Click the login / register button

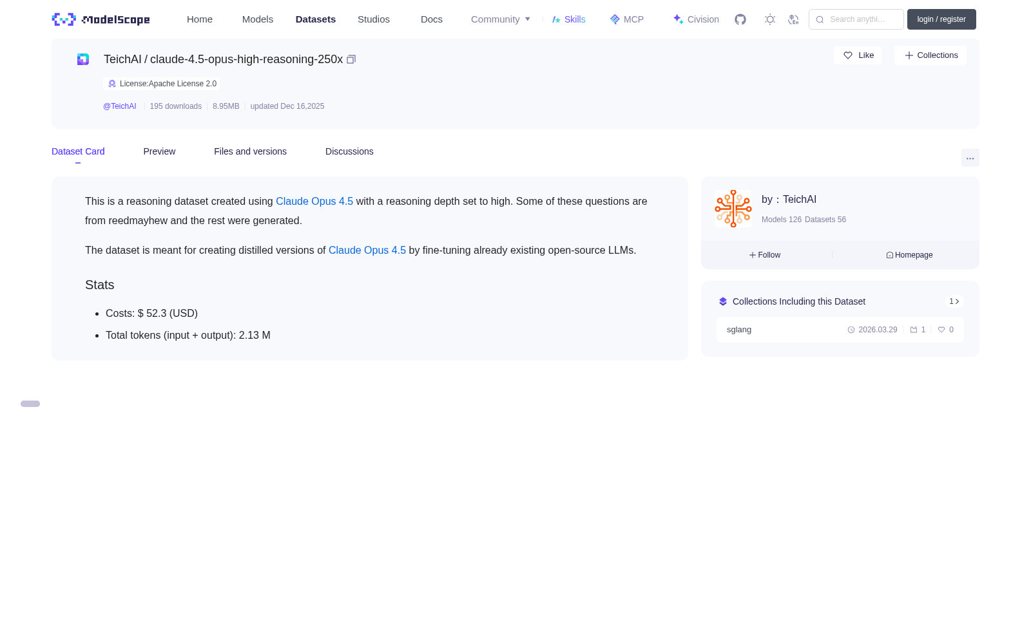coord(941,19)
